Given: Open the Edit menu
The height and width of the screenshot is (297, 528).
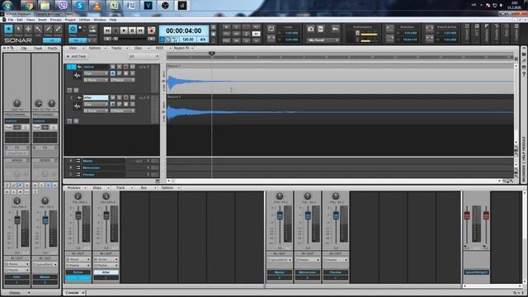Looking at the screenshot, I should point(20,20).
